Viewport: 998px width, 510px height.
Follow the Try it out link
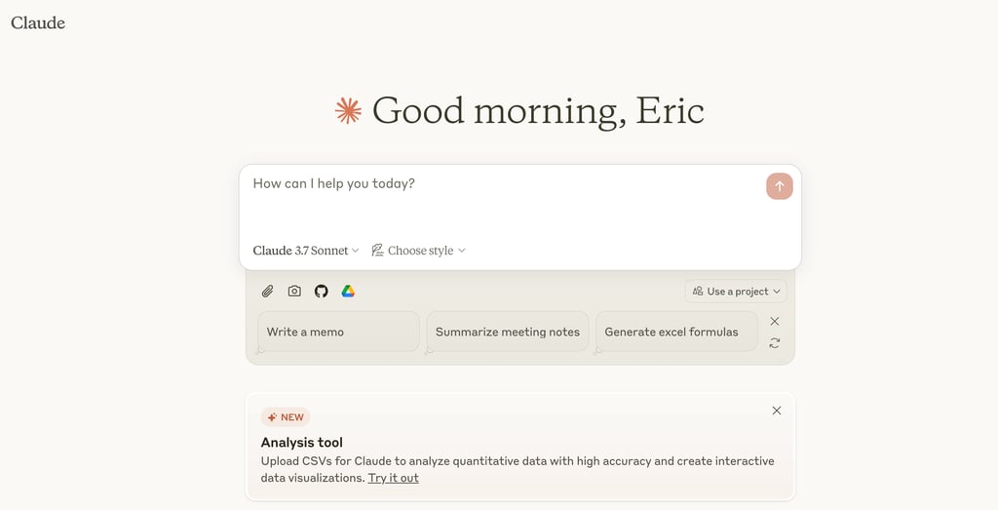394,478
